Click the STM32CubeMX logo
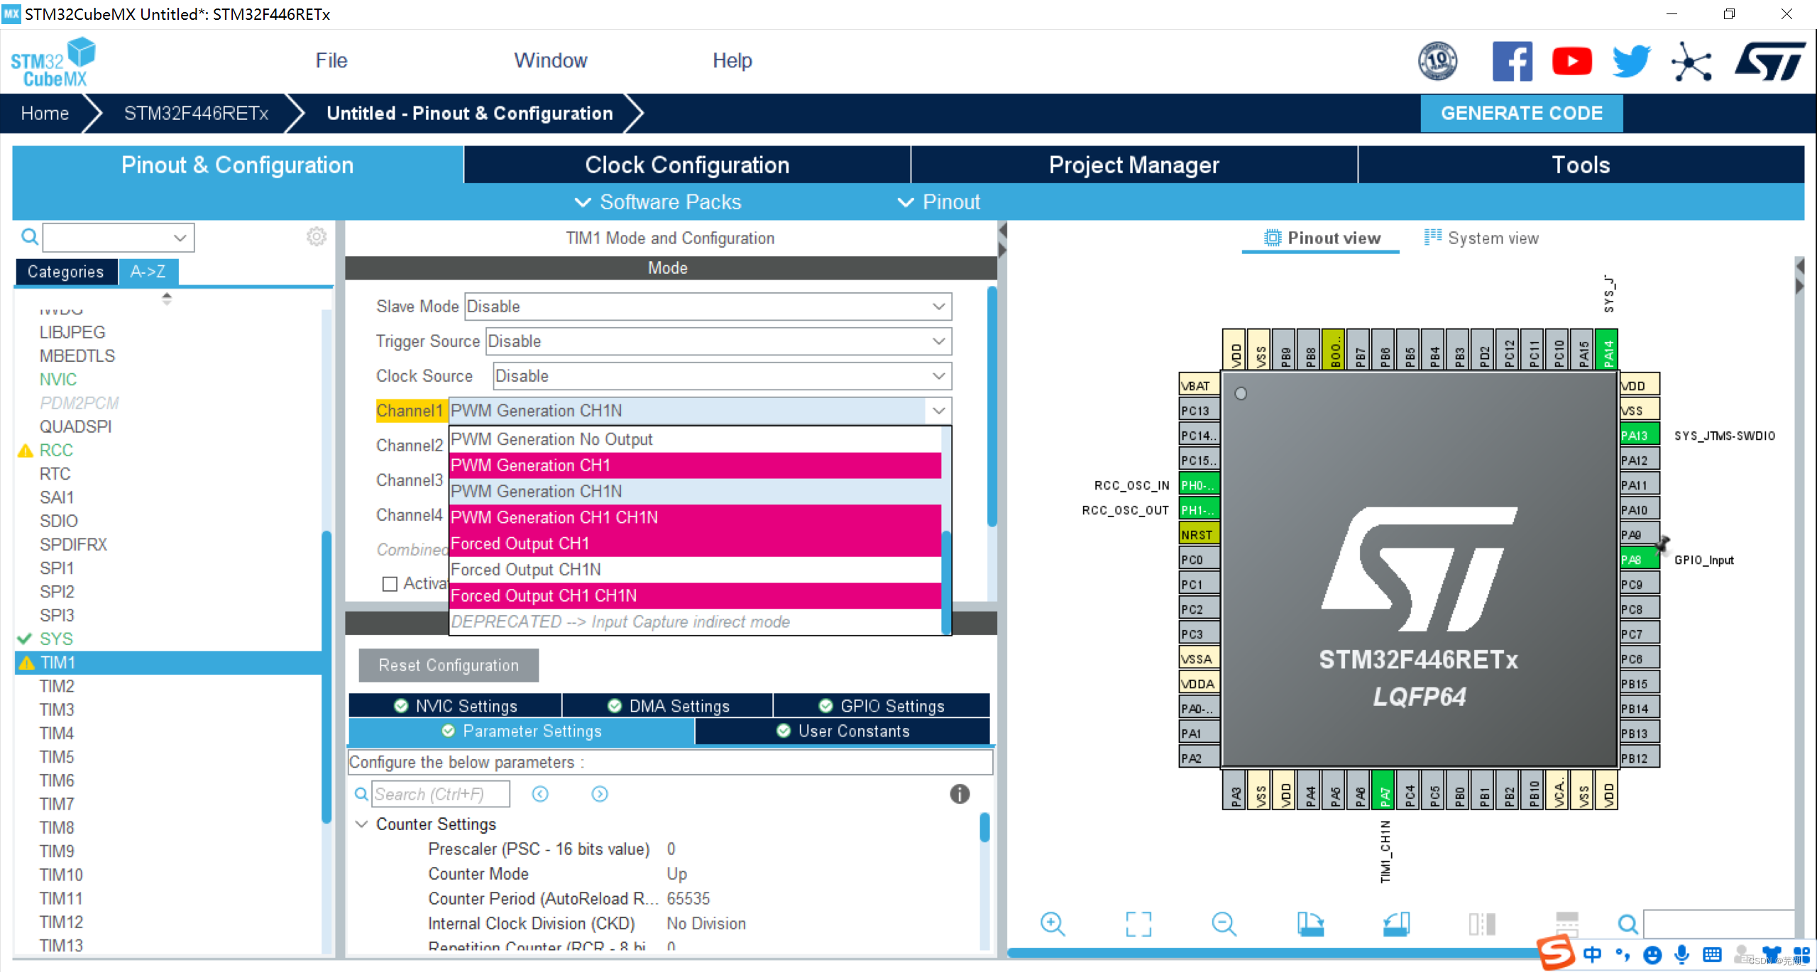This screenshot has height=972, width=1817. click(x=54, y=62)
